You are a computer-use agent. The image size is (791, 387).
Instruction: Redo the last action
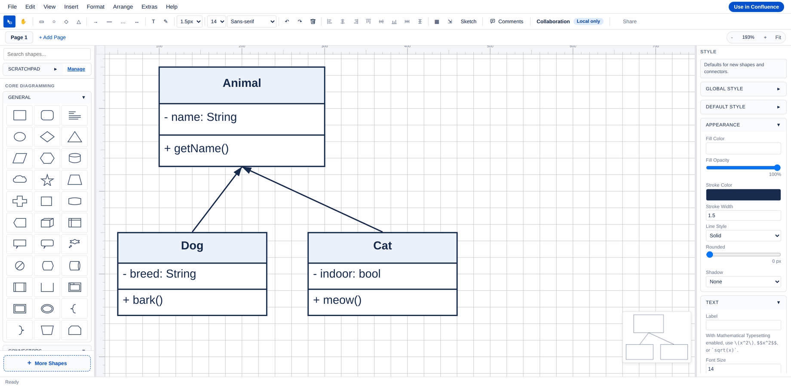[x=300, y=21]
